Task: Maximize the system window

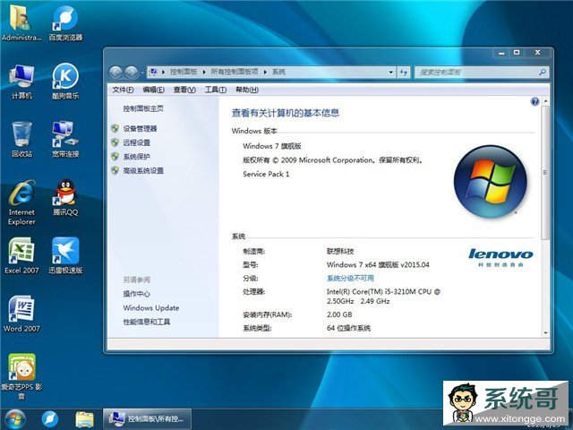Action: click(517, 53)
